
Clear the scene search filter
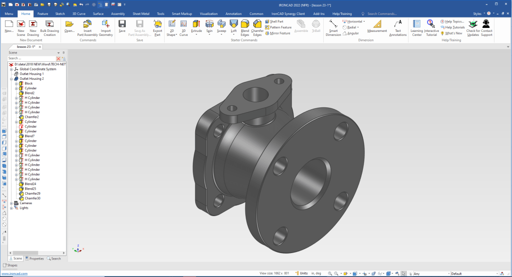point(59,58)
